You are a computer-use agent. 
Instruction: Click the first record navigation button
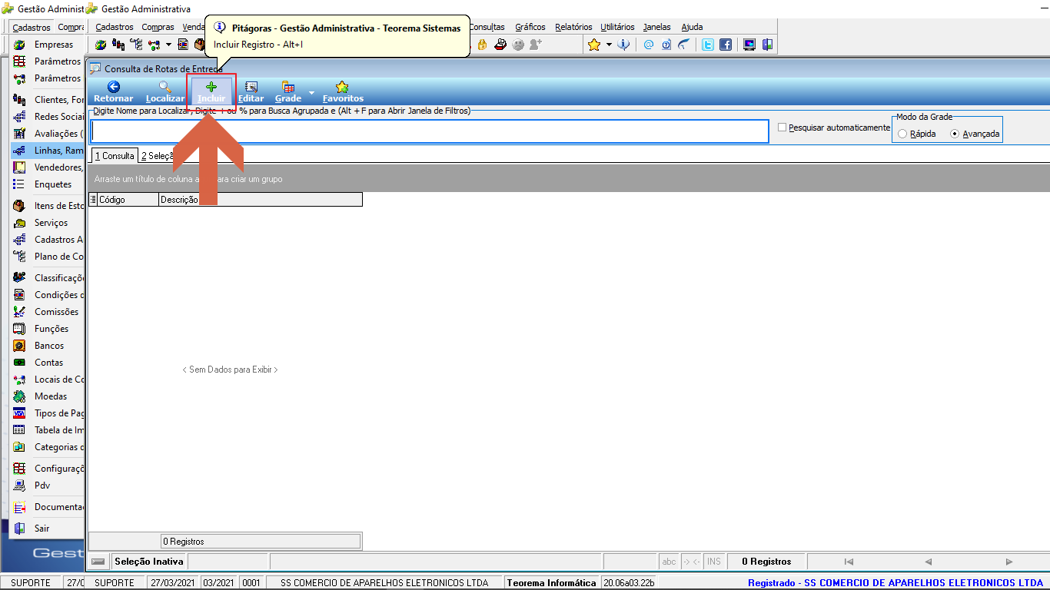tap(849, 562)
